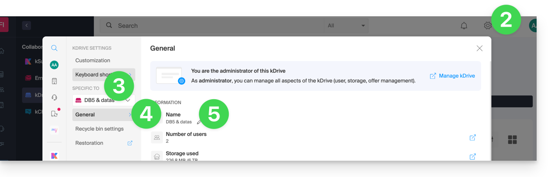Expand the DB5 & datas drive dropdown

click(x=104, y=100)
